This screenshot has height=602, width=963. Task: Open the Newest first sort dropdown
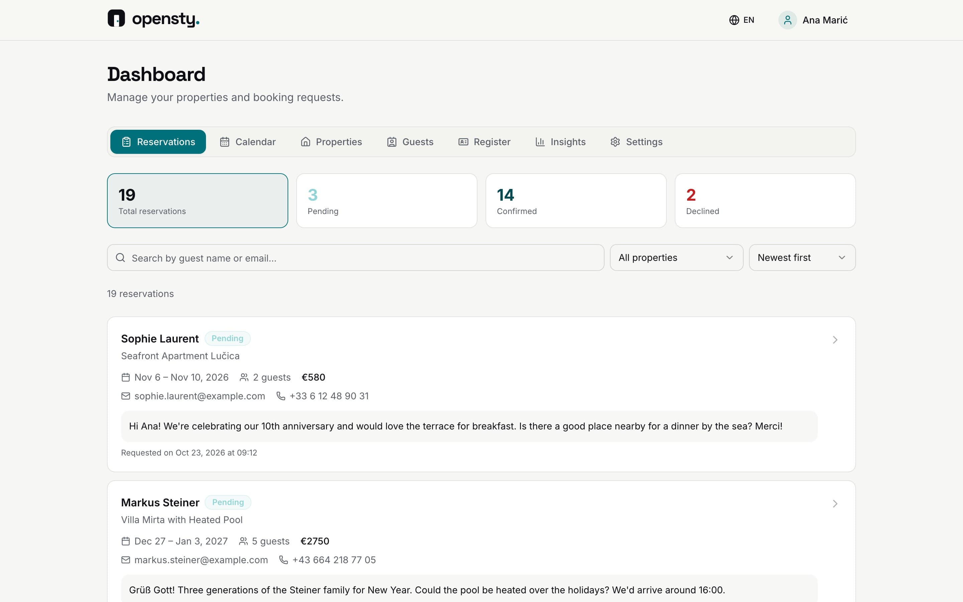[802, 258]
